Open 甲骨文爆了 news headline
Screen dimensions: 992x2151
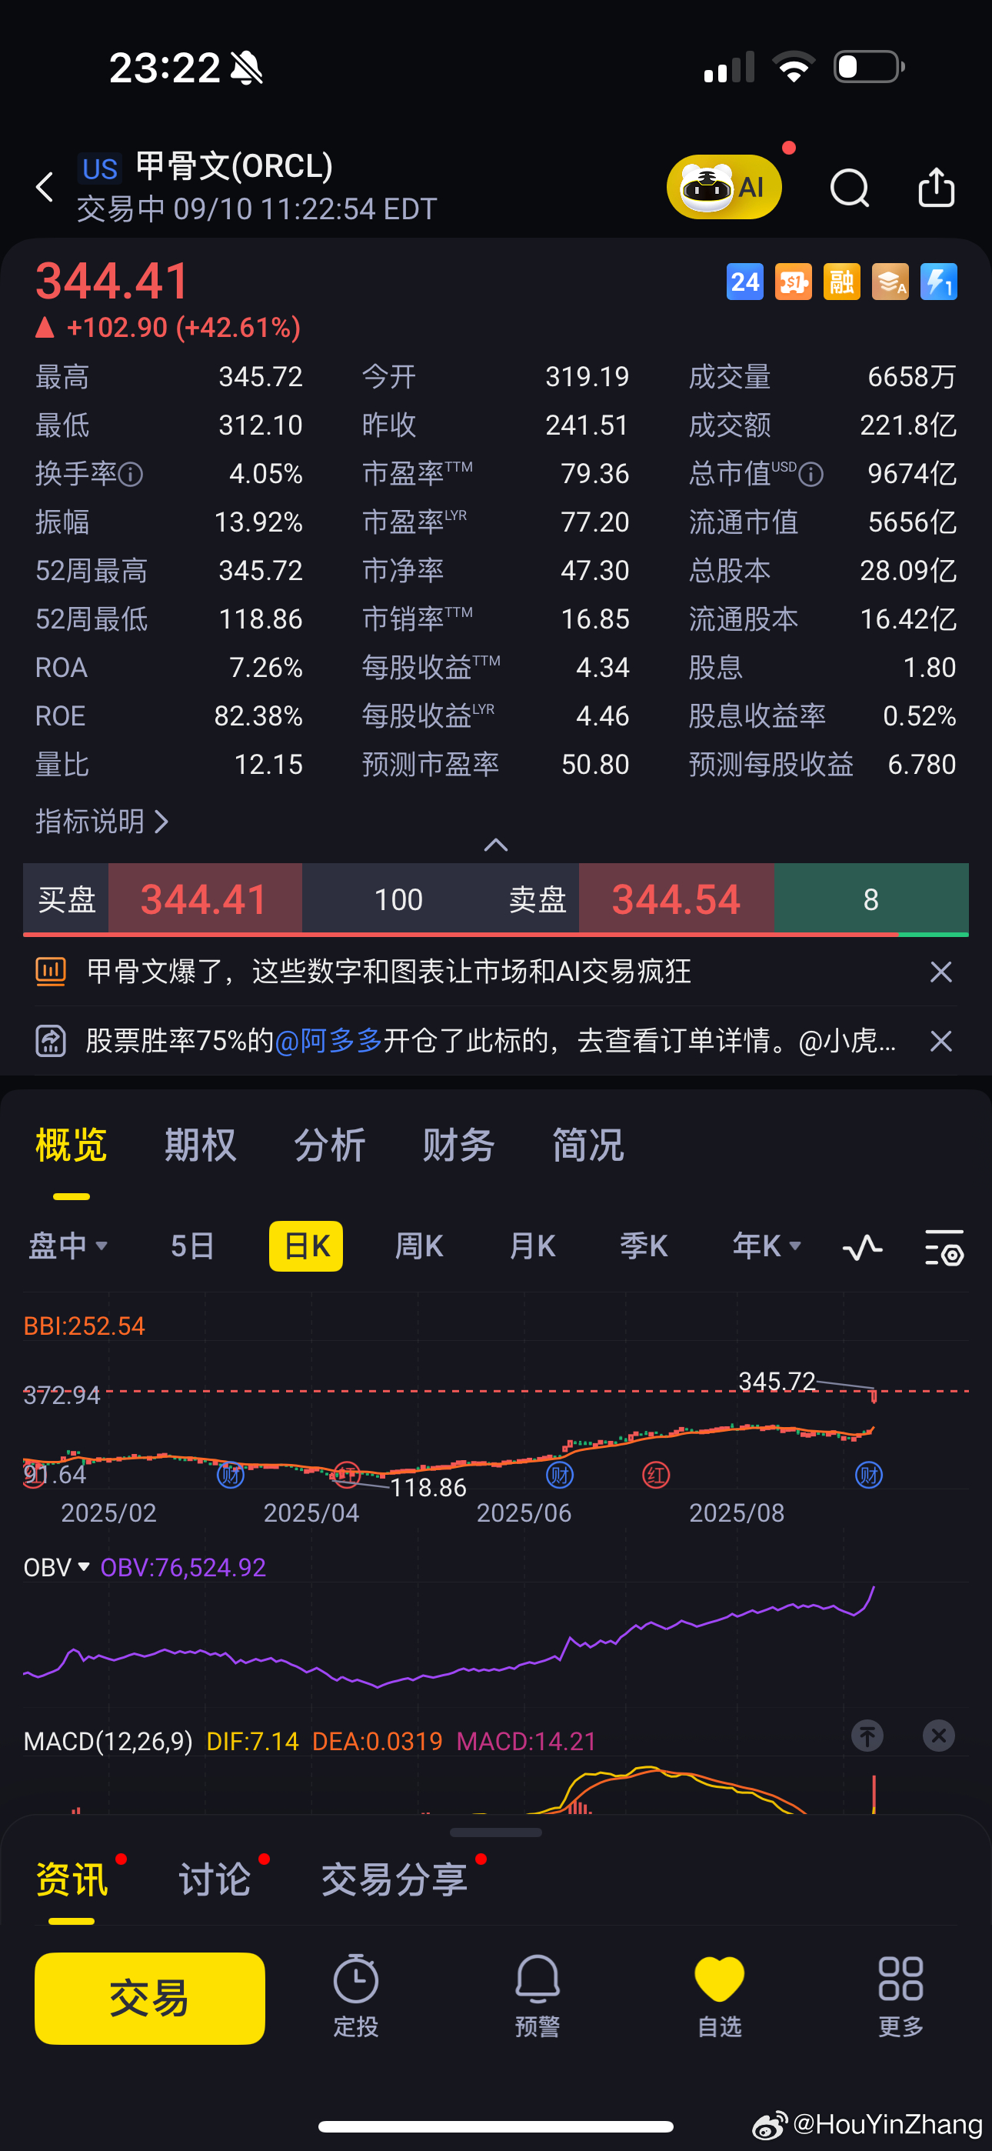389,971
